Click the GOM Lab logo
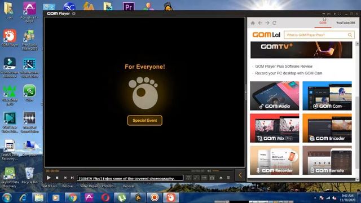 coord(266,35)
